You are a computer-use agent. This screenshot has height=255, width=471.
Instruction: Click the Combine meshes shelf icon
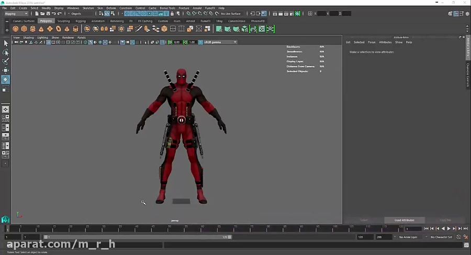click(87, 29)
